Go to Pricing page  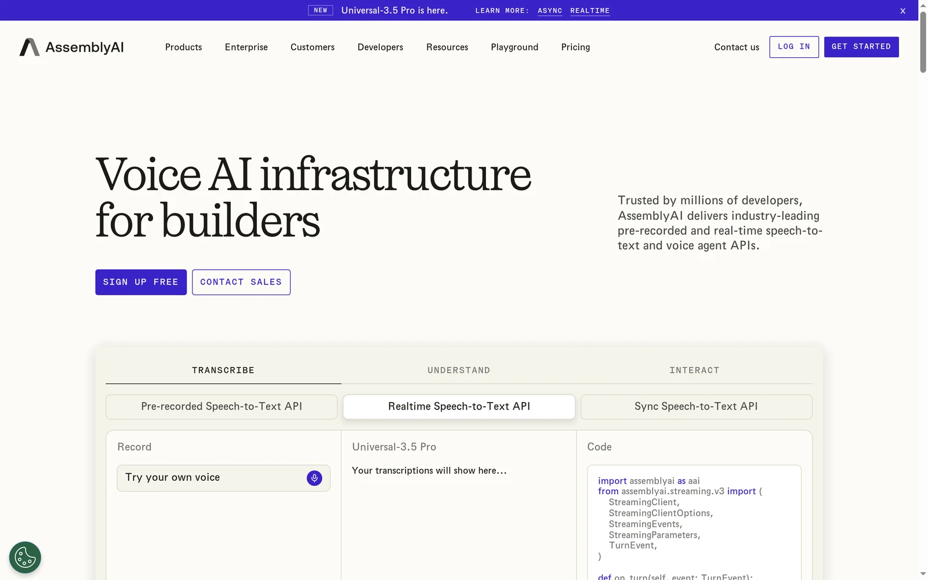click(575, 47)
